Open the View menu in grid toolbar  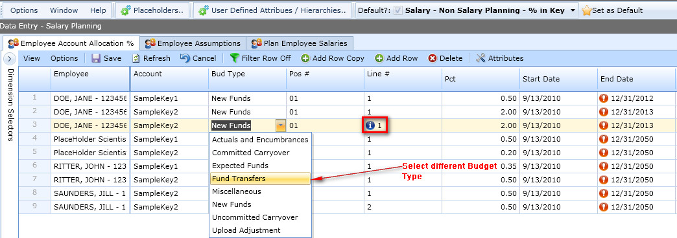(x=32, y=58)
